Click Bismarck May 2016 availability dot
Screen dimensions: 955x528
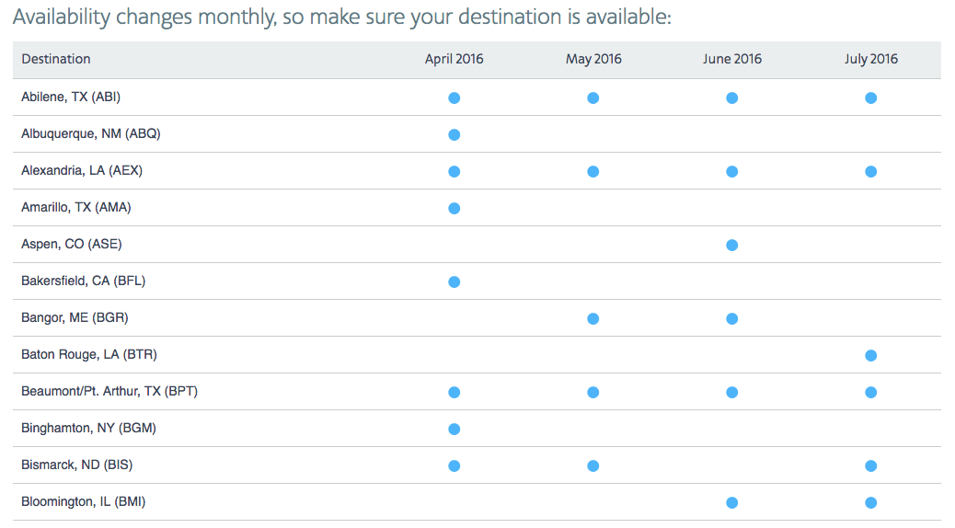[593, 465]
